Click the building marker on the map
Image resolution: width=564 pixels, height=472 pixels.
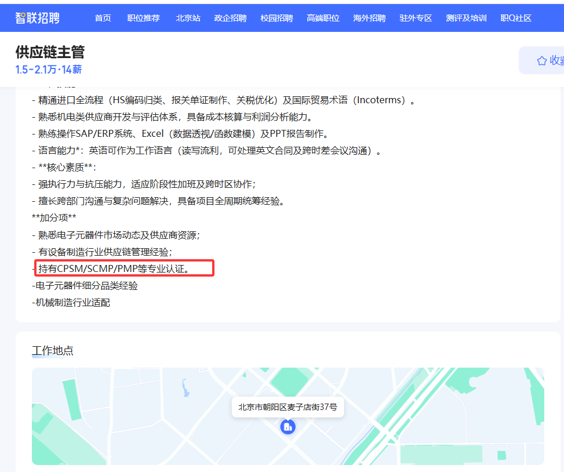[x=288, y=427]
